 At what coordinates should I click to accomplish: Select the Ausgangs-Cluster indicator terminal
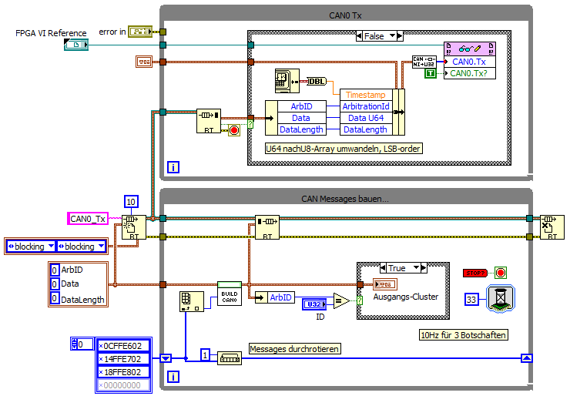tap(385, 284)
